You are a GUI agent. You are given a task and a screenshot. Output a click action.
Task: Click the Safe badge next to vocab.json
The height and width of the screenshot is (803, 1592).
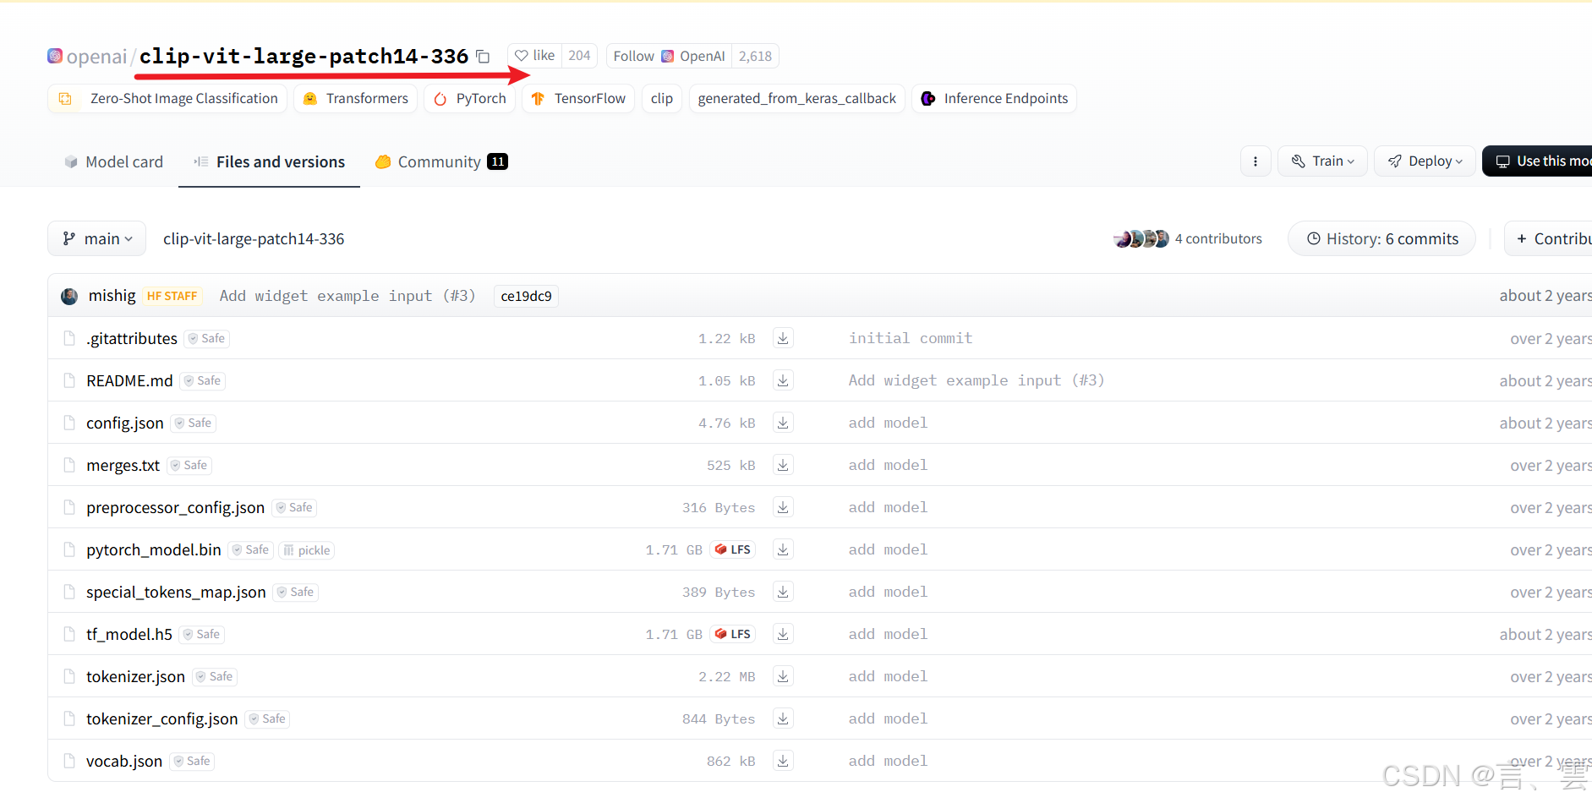click(192, 761)
